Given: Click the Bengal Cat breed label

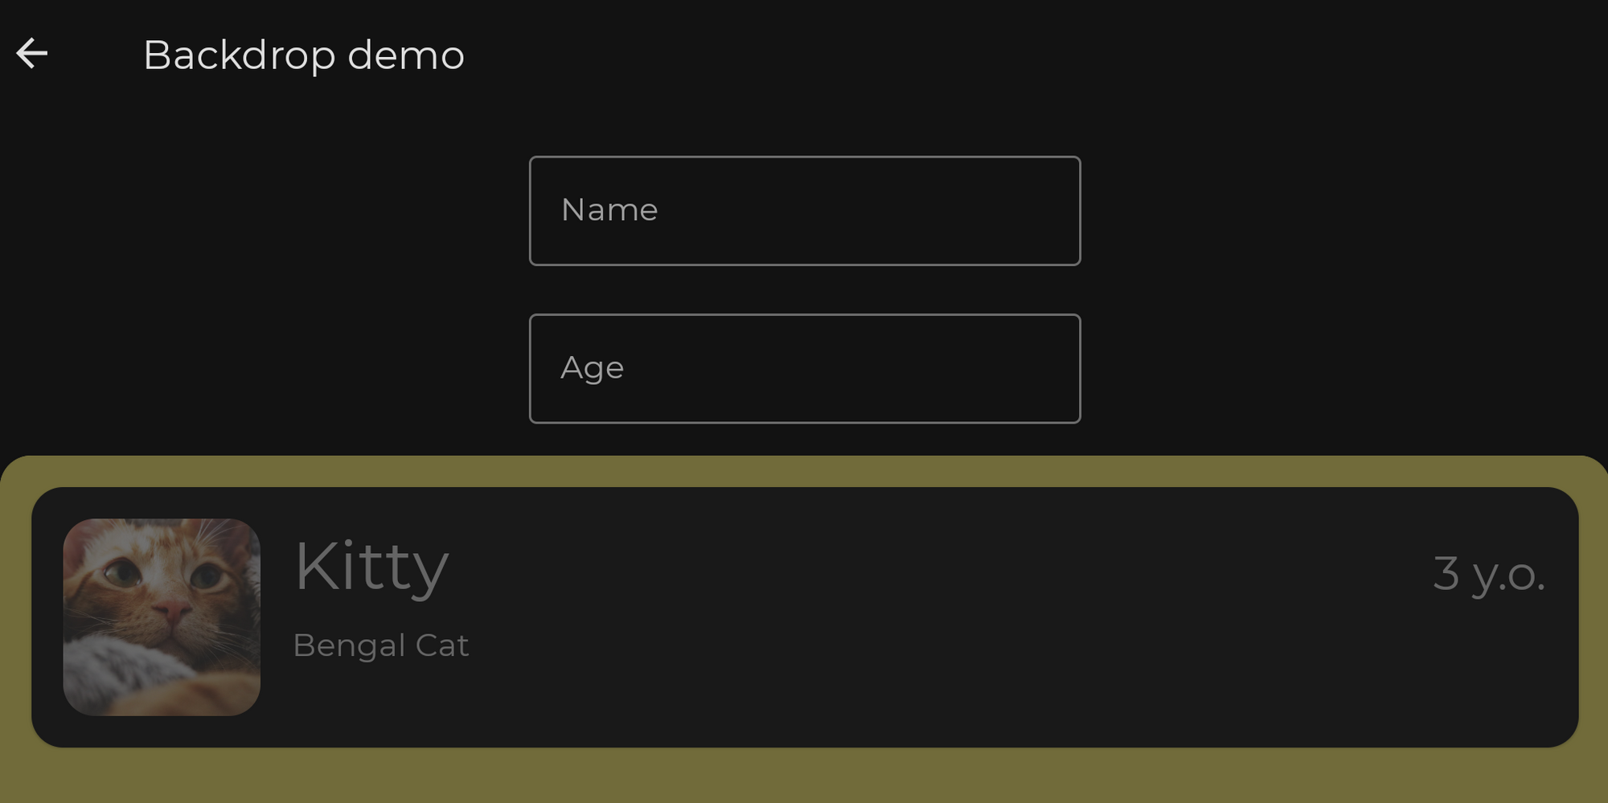Looking at the screenshot, I should coord(380,645).
